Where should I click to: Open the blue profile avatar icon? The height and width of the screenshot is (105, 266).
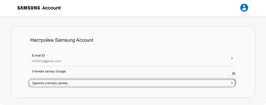point(244,8)
